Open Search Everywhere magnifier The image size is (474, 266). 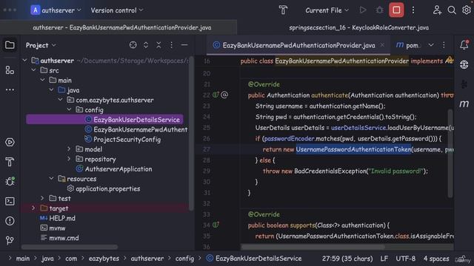pos(452,10)
